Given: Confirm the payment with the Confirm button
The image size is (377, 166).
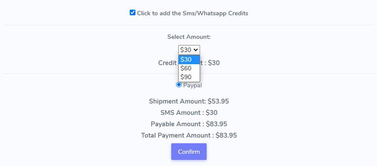Looking at the screenshot, I should (189, 152).
